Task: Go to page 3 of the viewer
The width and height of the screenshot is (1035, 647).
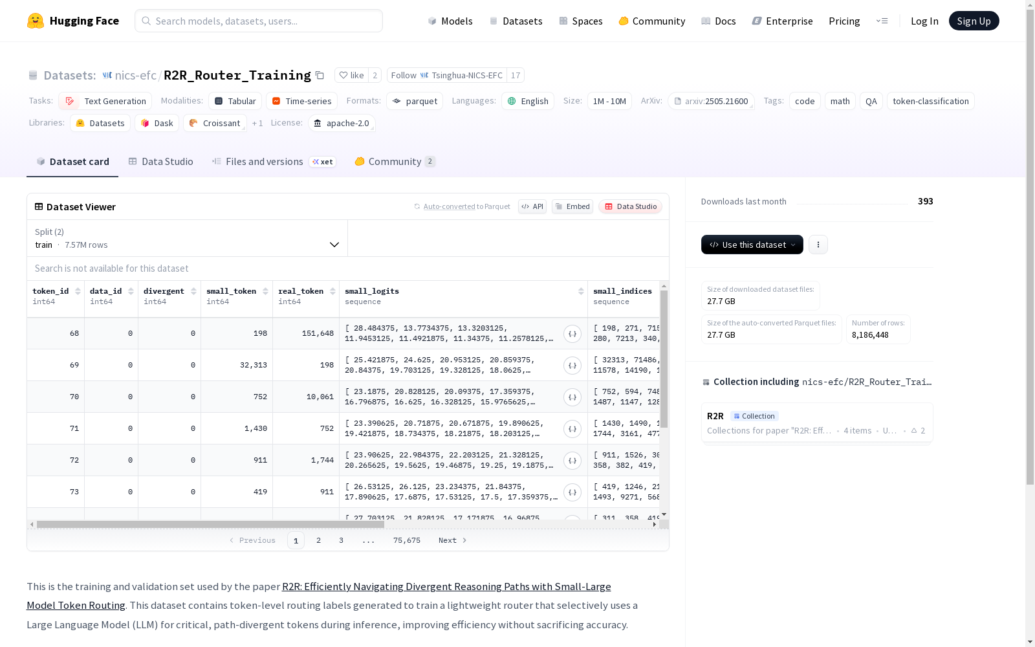Action: coord(341,540)
